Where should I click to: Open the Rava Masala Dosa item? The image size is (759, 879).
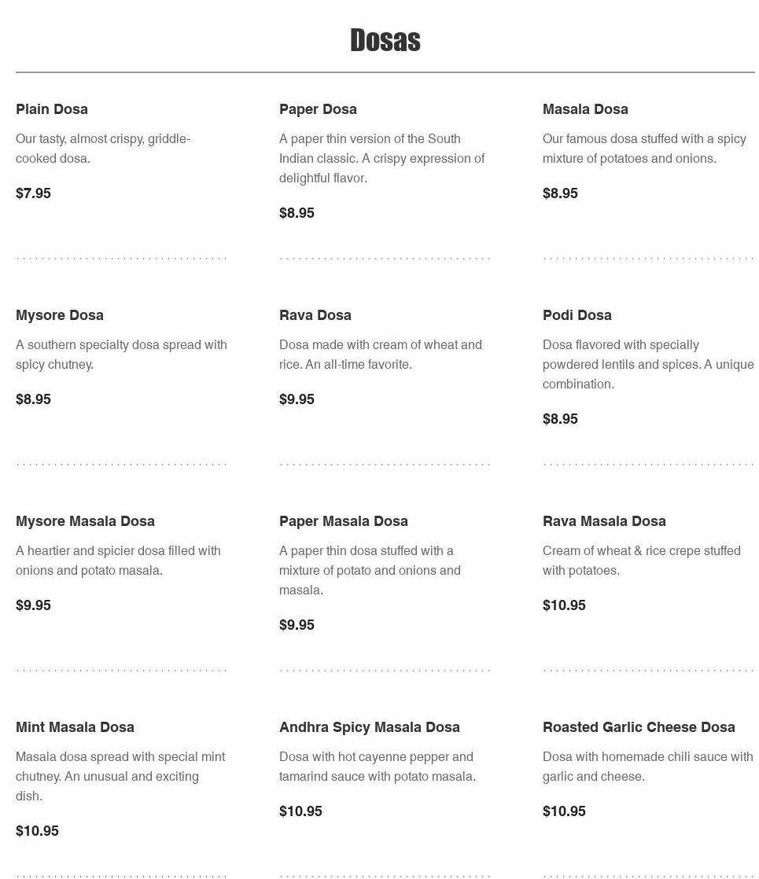pyautogui.click(x=604, y=521)
